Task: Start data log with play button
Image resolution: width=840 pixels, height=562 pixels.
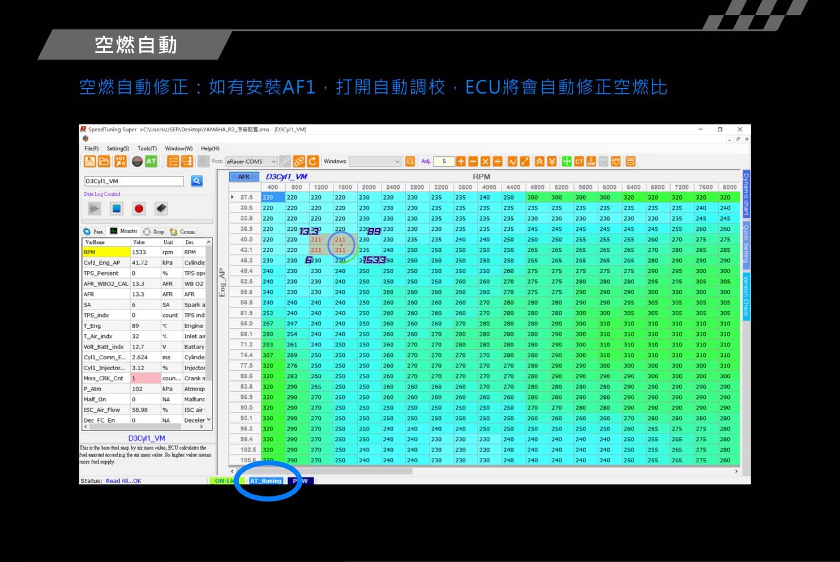Action: tap(94, 209)
